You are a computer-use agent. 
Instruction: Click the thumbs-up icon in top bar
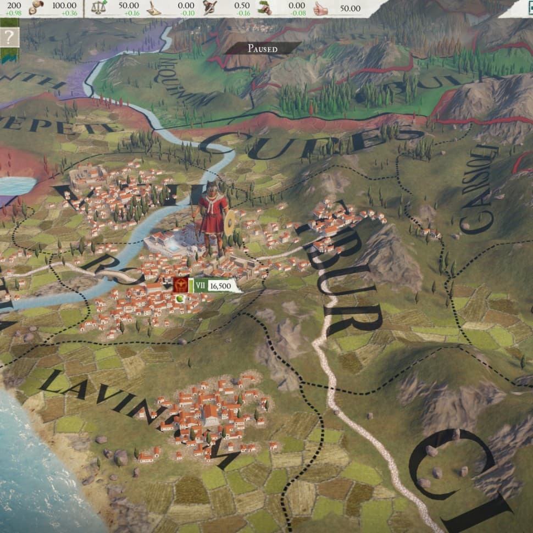pyautogui.click(x=321, y=8)
